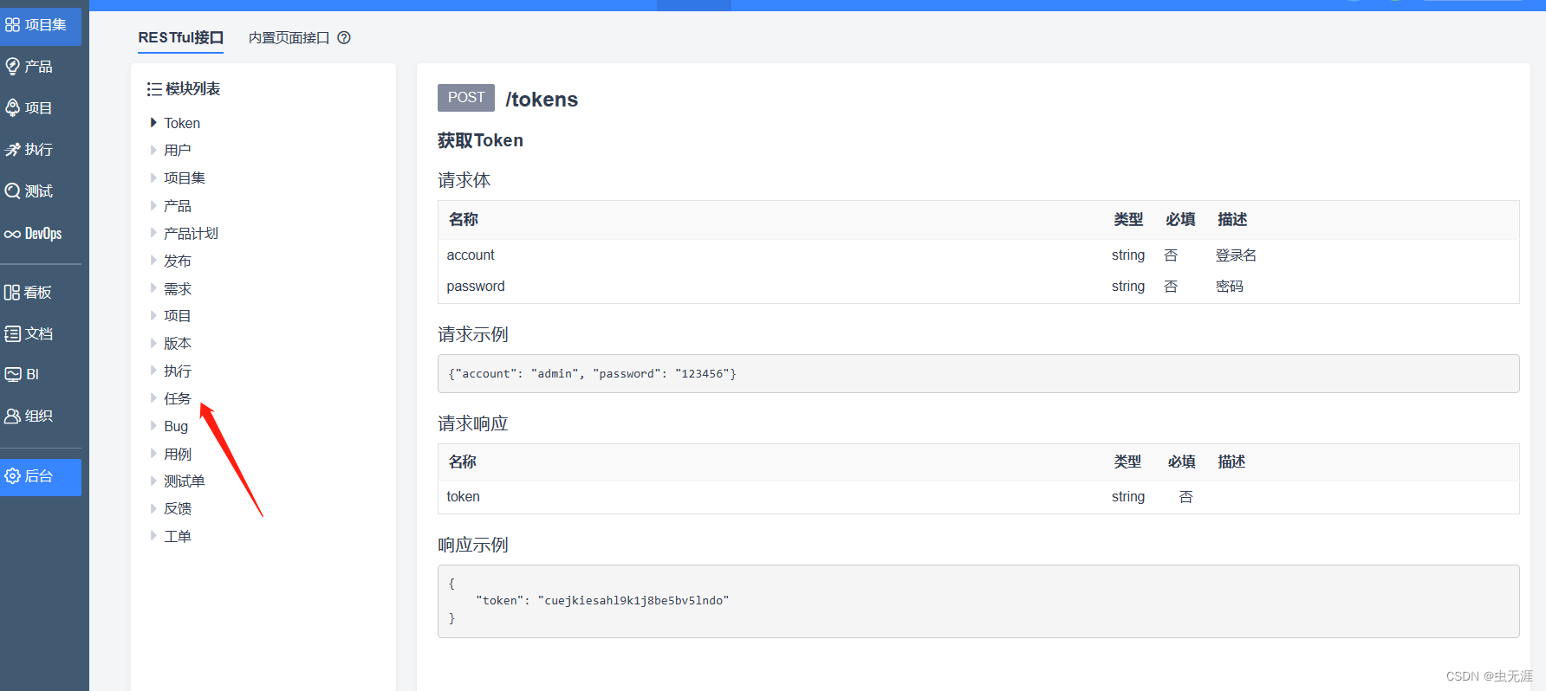Open the 反馈 module label

coord(178,508)
